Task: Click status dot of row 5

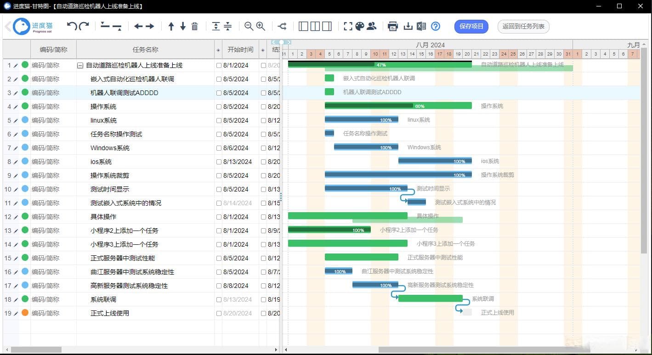Action: (25, 120)
